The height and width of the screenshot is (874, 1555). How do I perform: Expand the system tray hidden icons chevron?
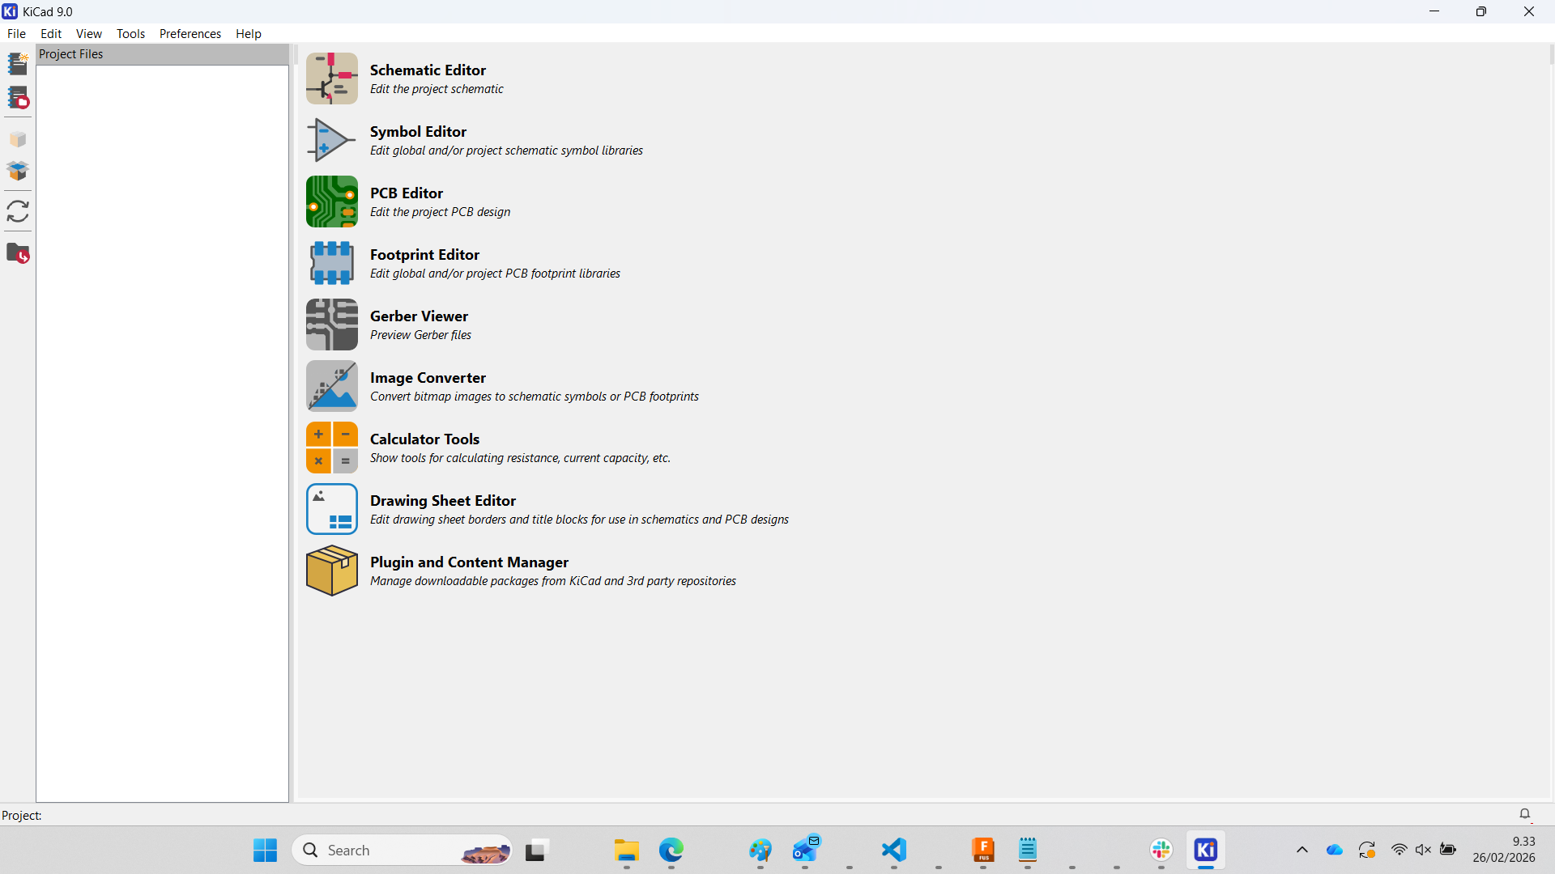click(1302, 850)
